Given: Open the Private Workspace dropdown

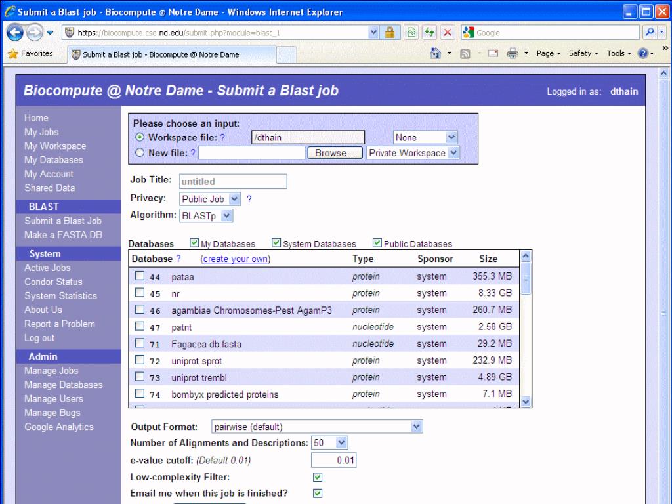Looking at the screenshot, I should 413,152.
